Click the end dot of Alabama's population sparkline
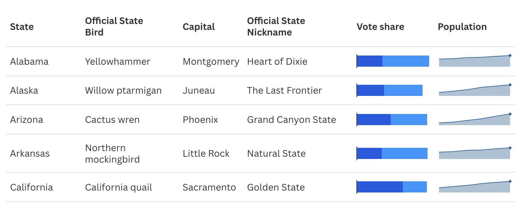This screenshot has width=520, height=203. coord(510,56)
